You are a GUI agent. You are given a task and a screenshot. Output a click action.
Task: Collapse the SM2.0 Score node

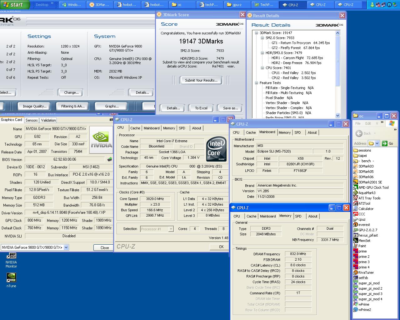[x=262, y=38]
